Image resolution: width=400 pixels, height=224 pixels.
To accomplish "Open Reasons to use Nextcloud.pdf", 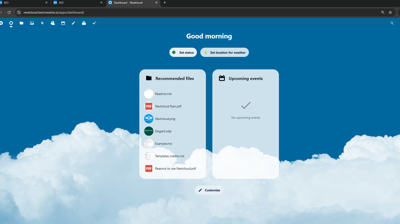I will pos(172,169).
